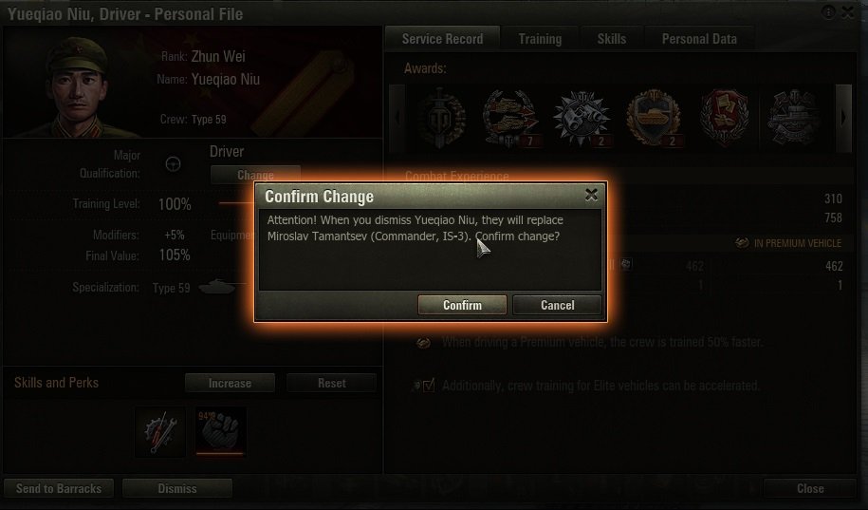The width and height of the screenshot is (868, 510).
Task: Open the Training tab
Action: [x=540, y=39]
